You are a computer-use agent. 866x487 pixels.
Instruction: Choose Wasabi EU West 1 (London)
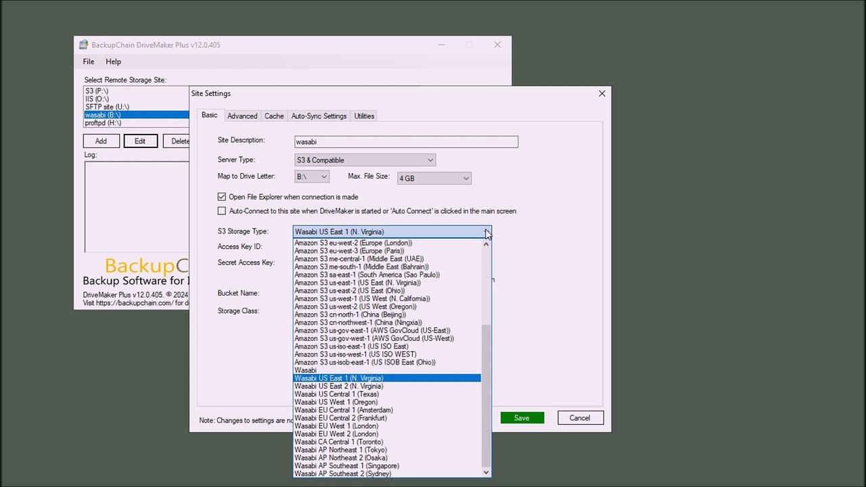coord(387,426)
